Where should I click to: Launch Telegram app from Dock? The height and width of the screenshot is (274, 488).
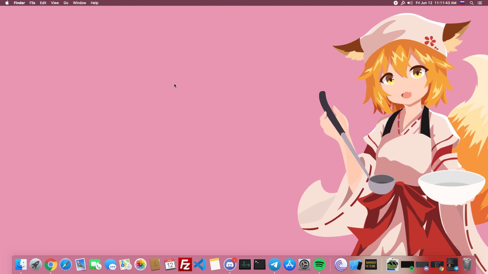(x=274, y=264)
